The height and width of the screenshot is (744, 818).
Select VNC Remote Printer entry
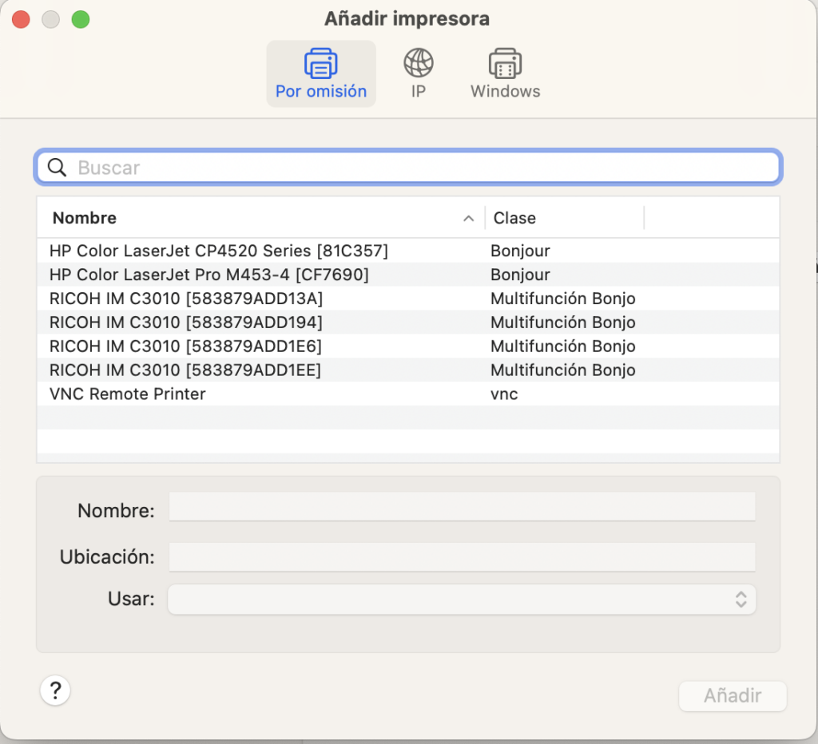(128, 394)
